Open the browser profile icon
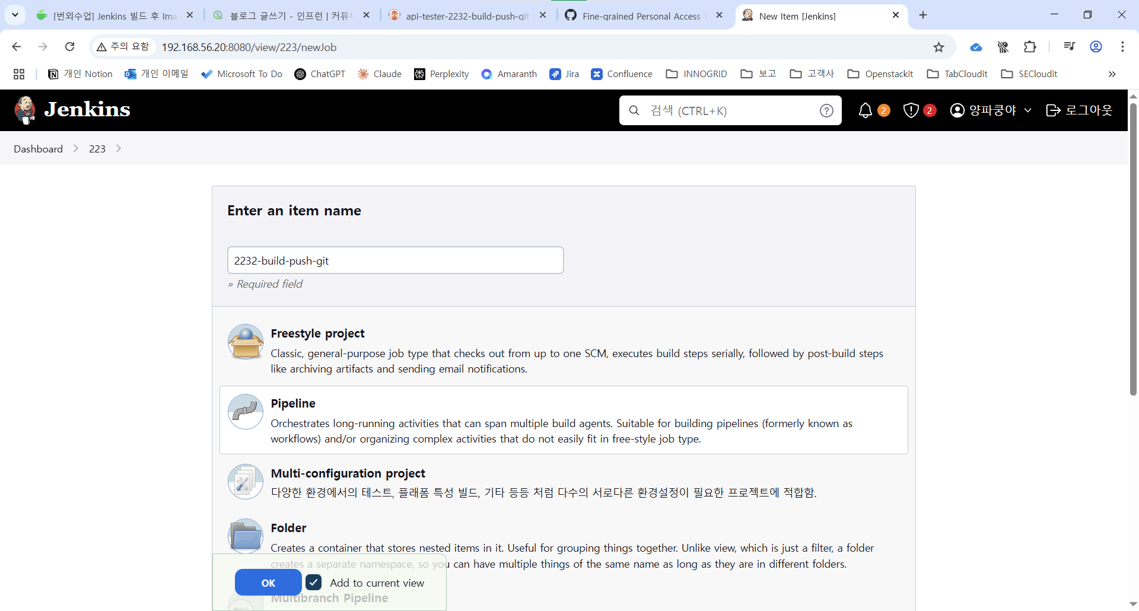Screen dimensions: 1139x611 [1096, 47]
